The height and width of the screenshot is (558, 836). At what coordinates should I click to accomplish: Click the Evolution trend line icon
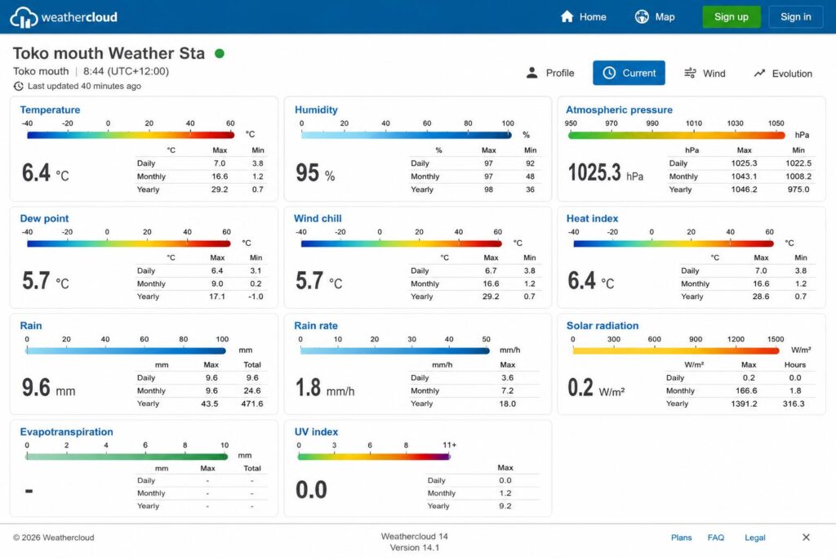(x=759, y=73)
